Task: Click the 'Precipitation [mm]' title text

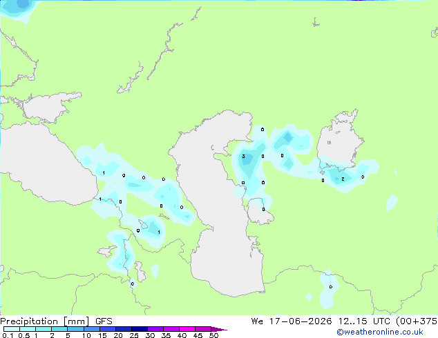Action: point(45,321)
